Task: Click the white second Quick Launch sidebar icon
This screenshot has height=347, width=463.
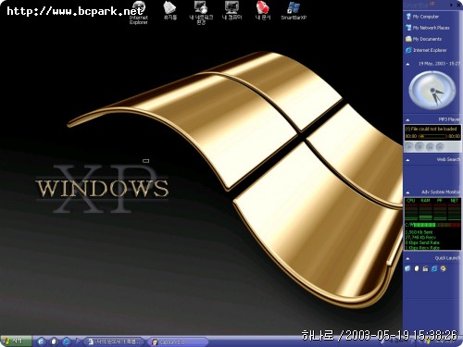Action: point(417,268)
